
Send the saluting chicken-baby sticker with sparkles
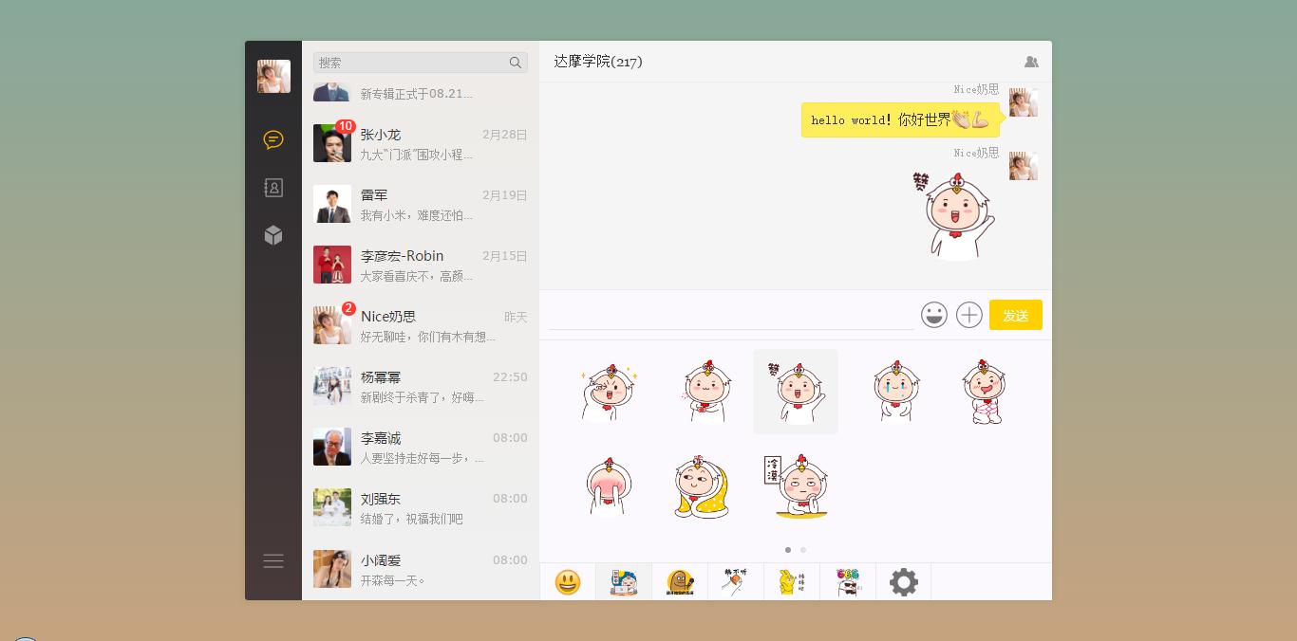pos(608,392)
